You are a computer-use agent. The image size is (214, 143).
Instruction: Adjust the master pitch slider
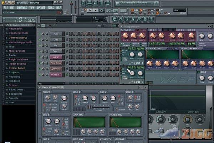pos(75,7)
